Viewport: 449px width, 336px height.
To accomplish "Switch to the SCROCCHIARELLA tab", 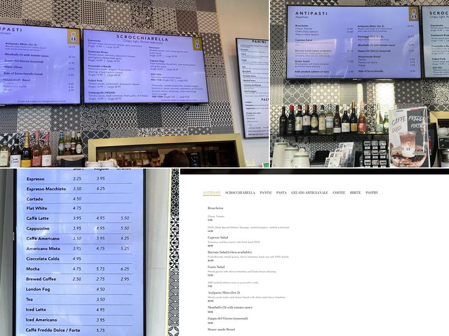I will point(240,193).
